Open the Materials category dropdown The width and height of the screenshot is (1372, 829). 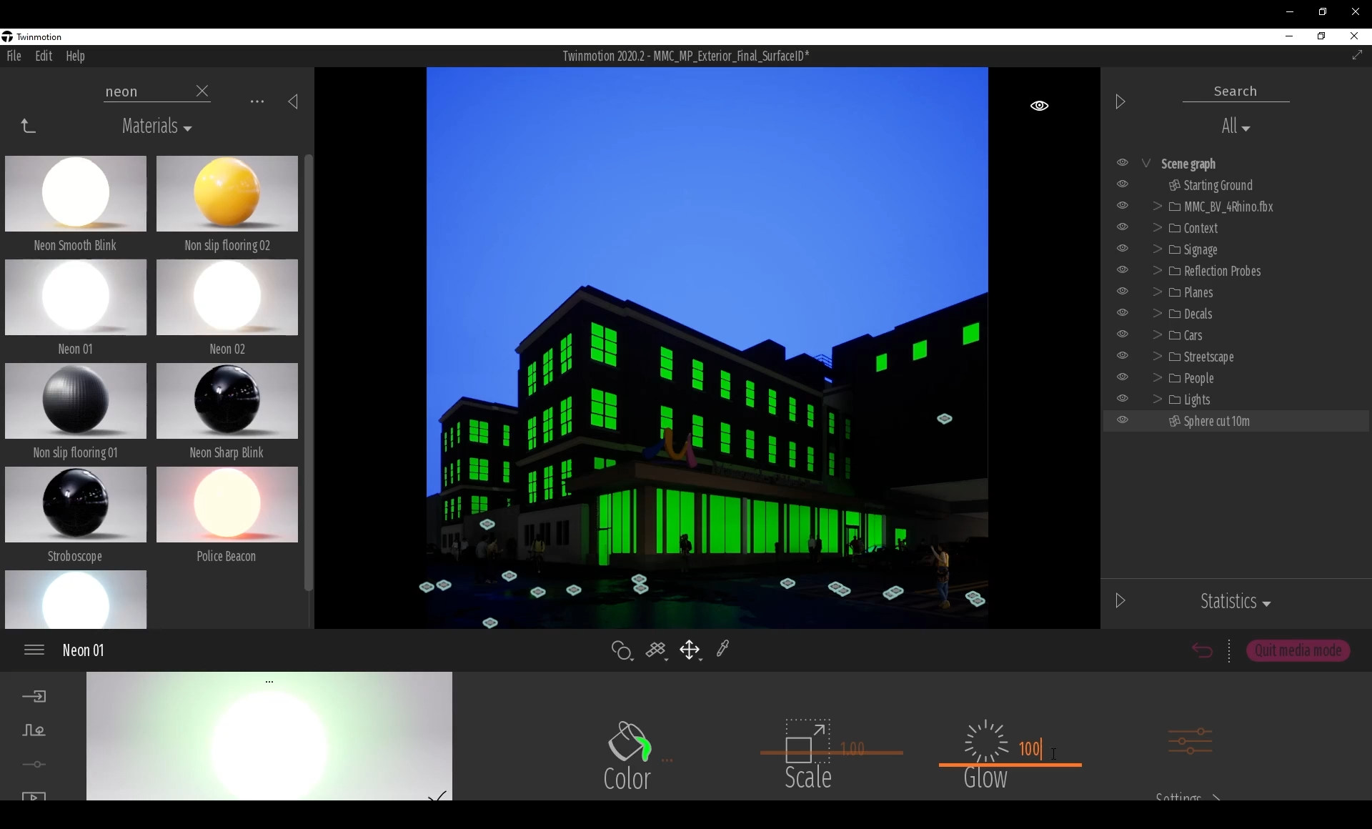pyautogui.click(x=156, y=127)
